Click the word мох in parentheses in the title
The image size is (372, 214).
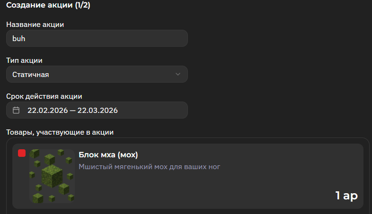[x=127, y=155]
